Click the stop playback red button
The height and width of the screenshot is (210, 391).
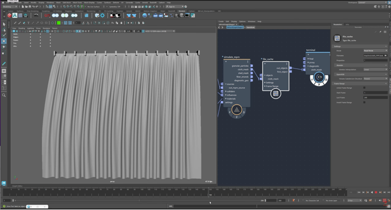pos(376,192)
